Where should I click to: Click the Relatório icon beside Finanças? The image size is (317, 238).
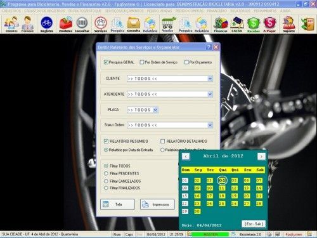[x=202, y=24]
